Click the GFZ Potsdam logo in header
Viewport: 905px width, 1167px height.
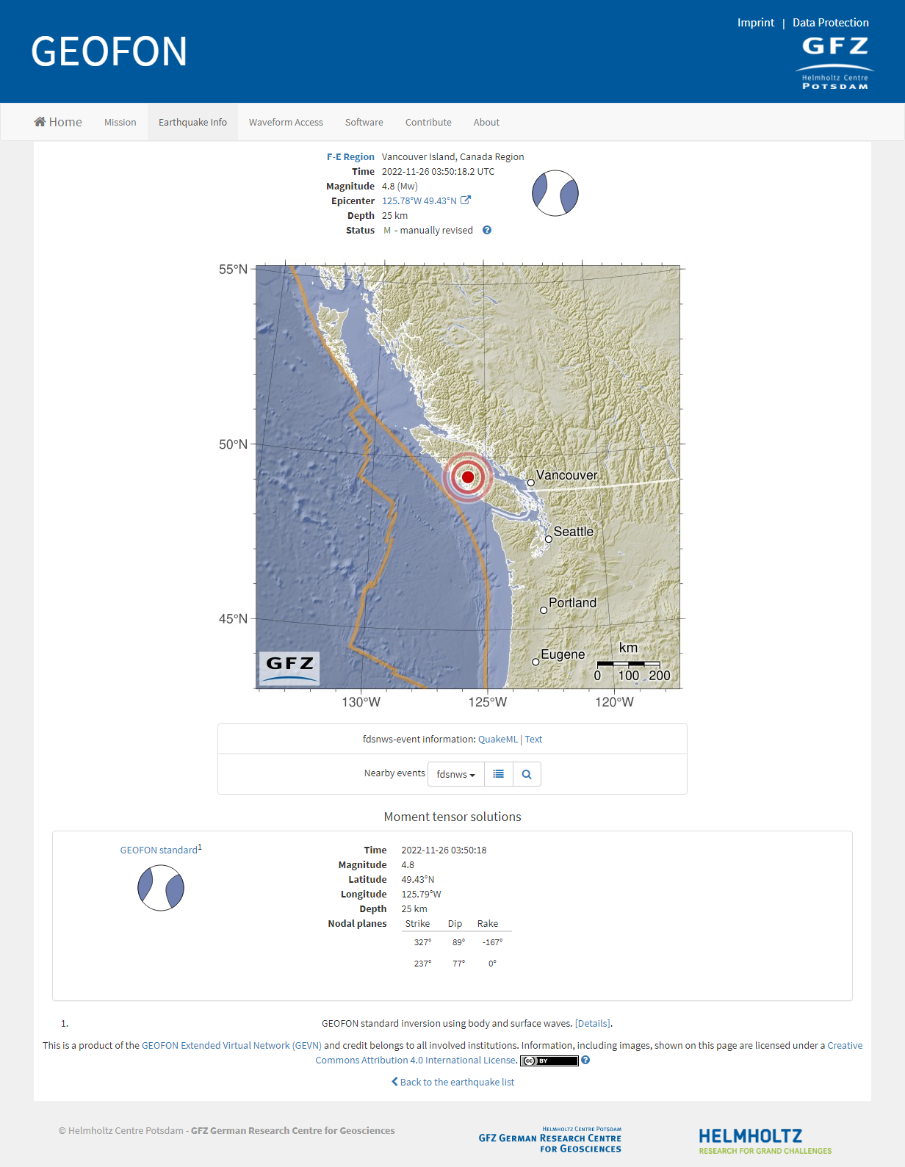[834, 65]
